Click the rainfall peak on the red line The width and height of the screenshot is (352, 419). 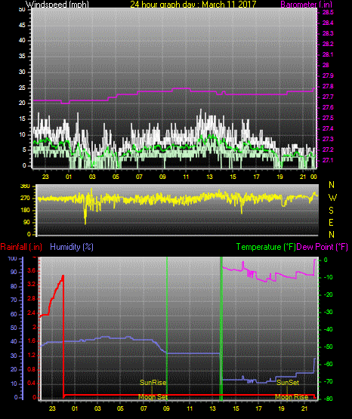click(x=63, y=276)
